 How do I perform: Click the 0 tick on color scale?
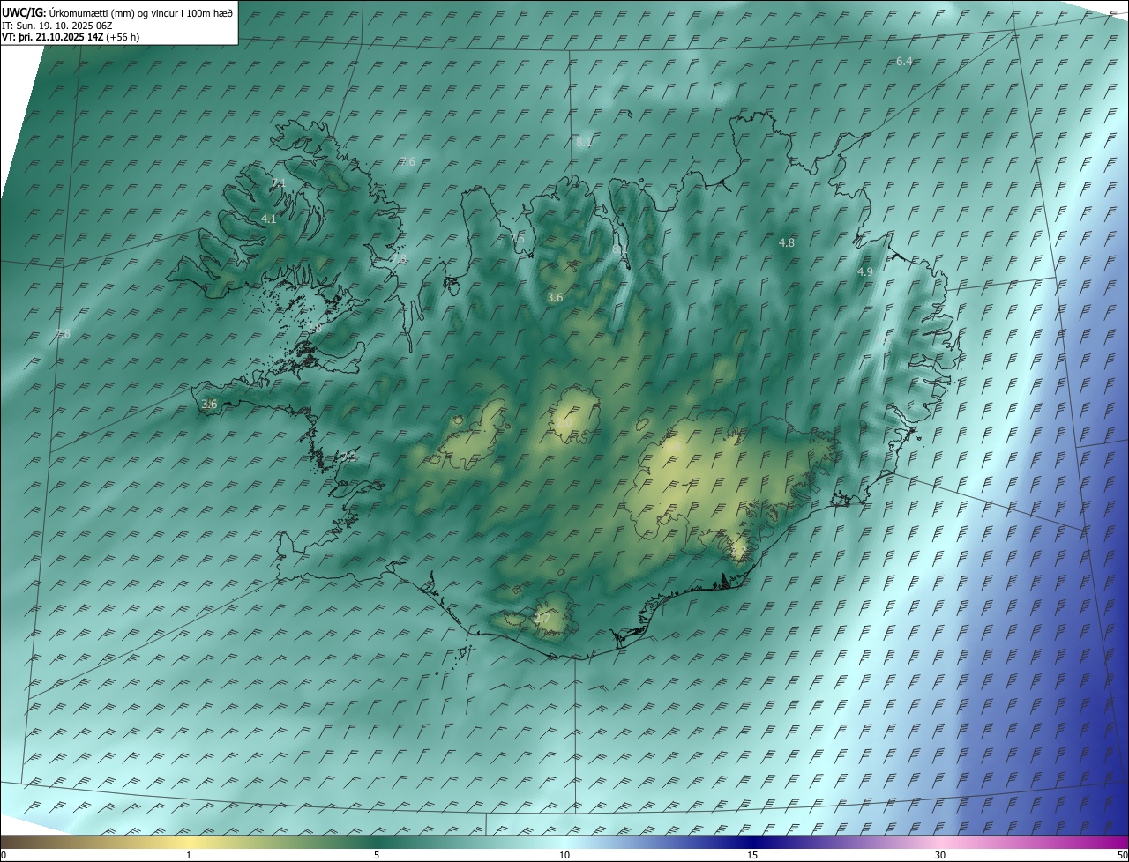(4, 856)
